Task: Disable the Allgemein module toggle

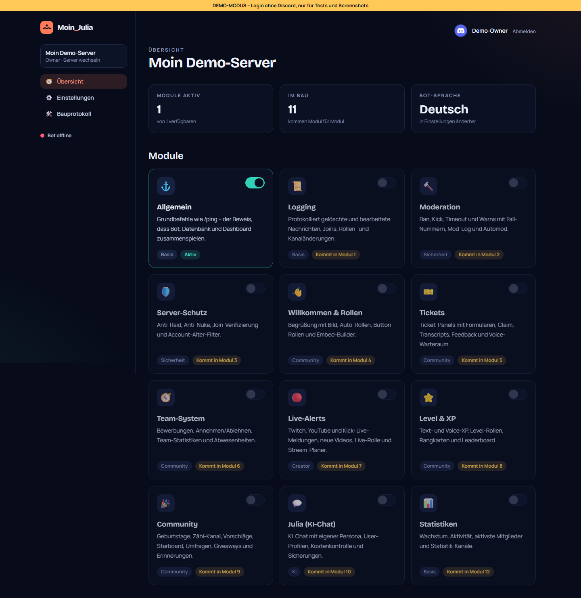Action: (255, 183)
